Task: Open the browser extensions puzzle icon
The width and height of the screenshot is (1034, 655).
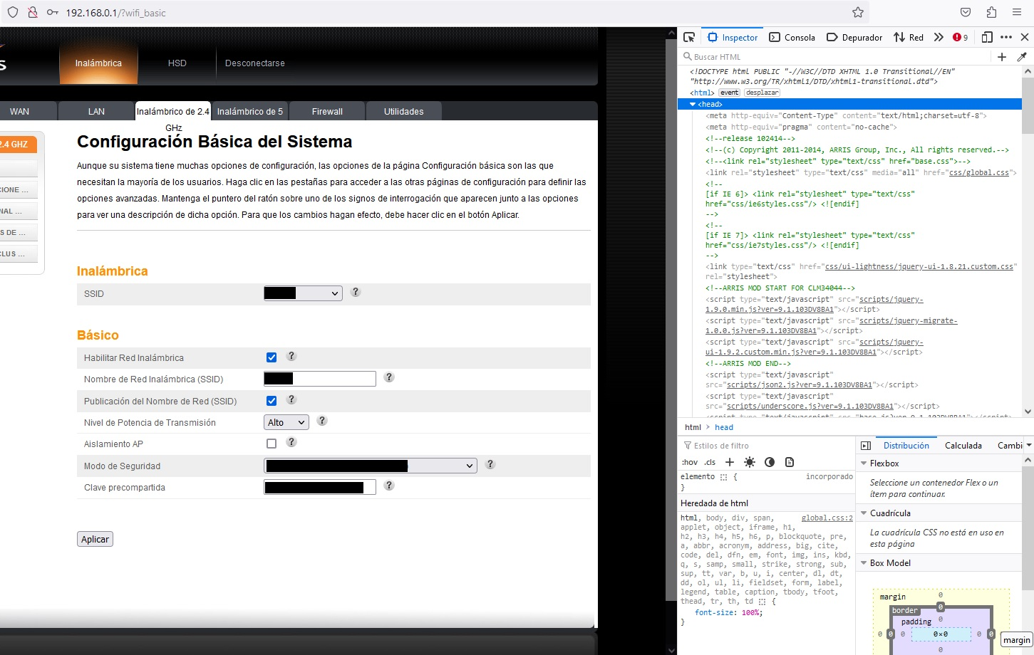Action: [x=991, y=12]
